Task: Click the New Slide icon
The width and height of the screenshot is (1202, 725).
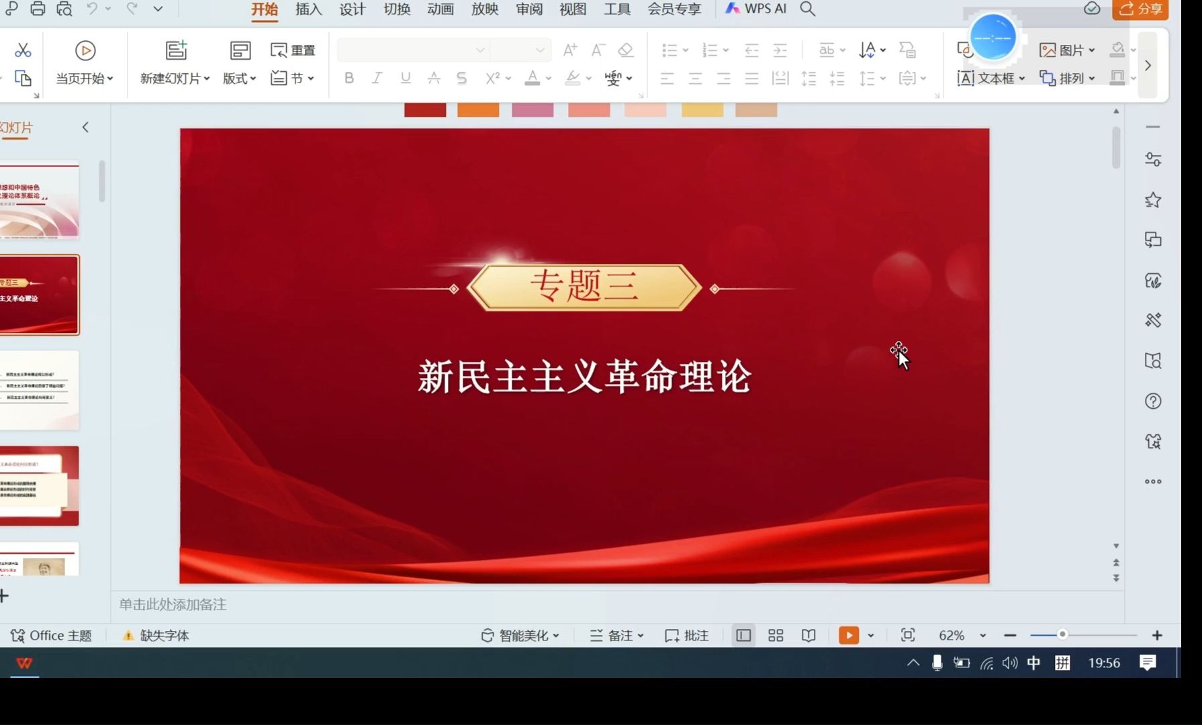Action: 176,50
